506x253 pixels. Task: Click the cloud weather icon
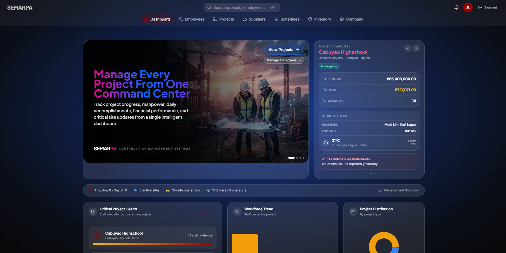[326, 143]
